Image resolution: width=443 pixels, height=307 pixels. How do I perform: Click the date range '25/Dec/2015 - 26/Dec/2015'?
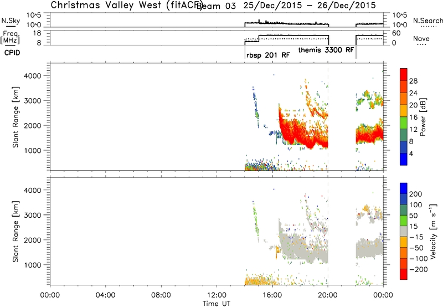point(310,6)
